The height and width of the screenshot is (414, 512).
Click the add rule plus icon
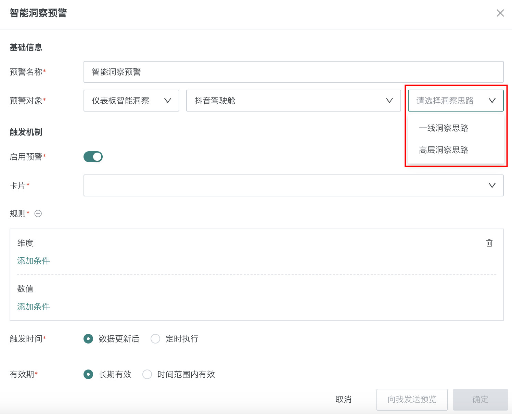[38, 214]
